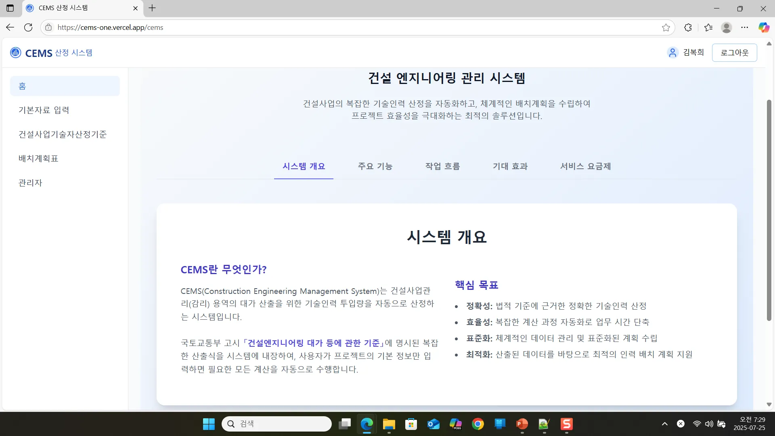Switch to the 서비스 요금제 tab
This screenshot has height=436, width=775.
(x=586, y=166)
